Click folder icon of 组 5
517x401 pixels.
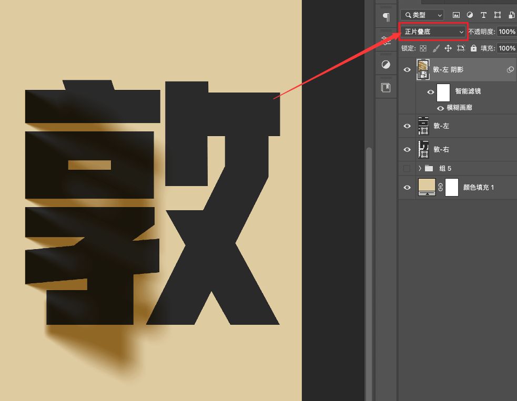tap(429, 168)
